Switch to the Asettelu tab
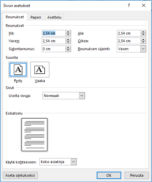This screenshot has width=152, height=182. click(54, 17)
